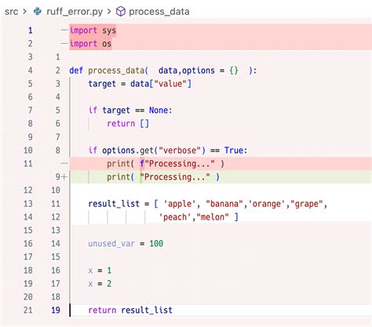Open the src breadcrumb folder
Image resolution: width=372 pixels, height=327 pixels.
click(x=12, y=12)
